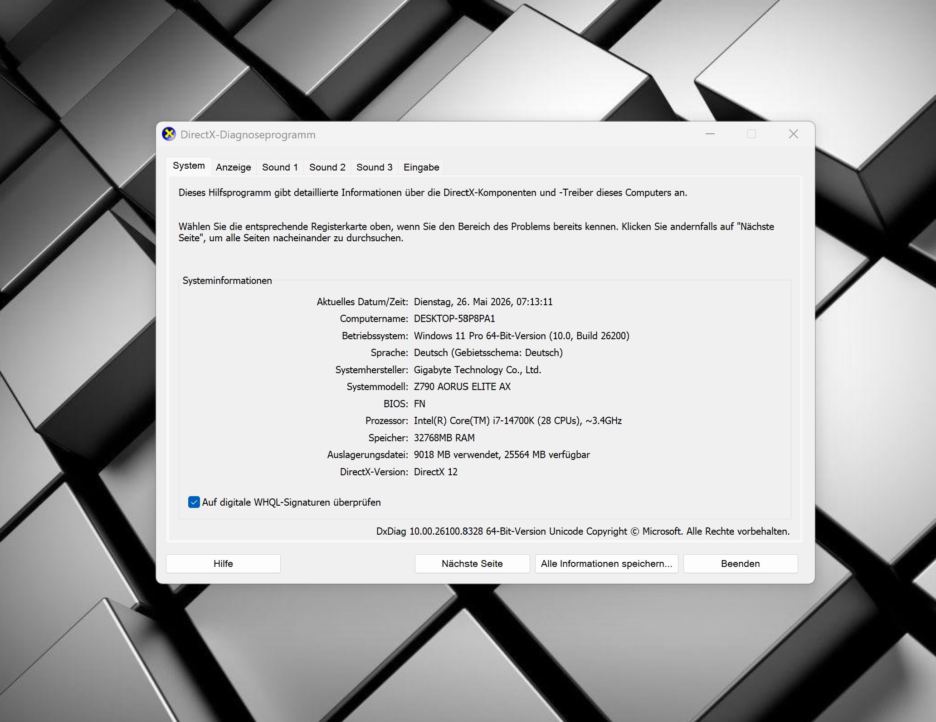Click the Sprache field label
This screenshot has height=722, width=936.
click(390, 353)
